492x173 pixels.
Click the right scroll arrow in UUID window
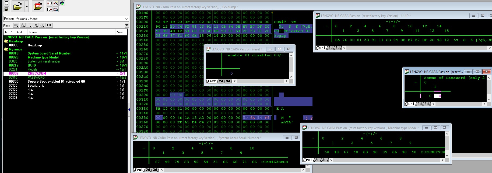tap(490, 48)
